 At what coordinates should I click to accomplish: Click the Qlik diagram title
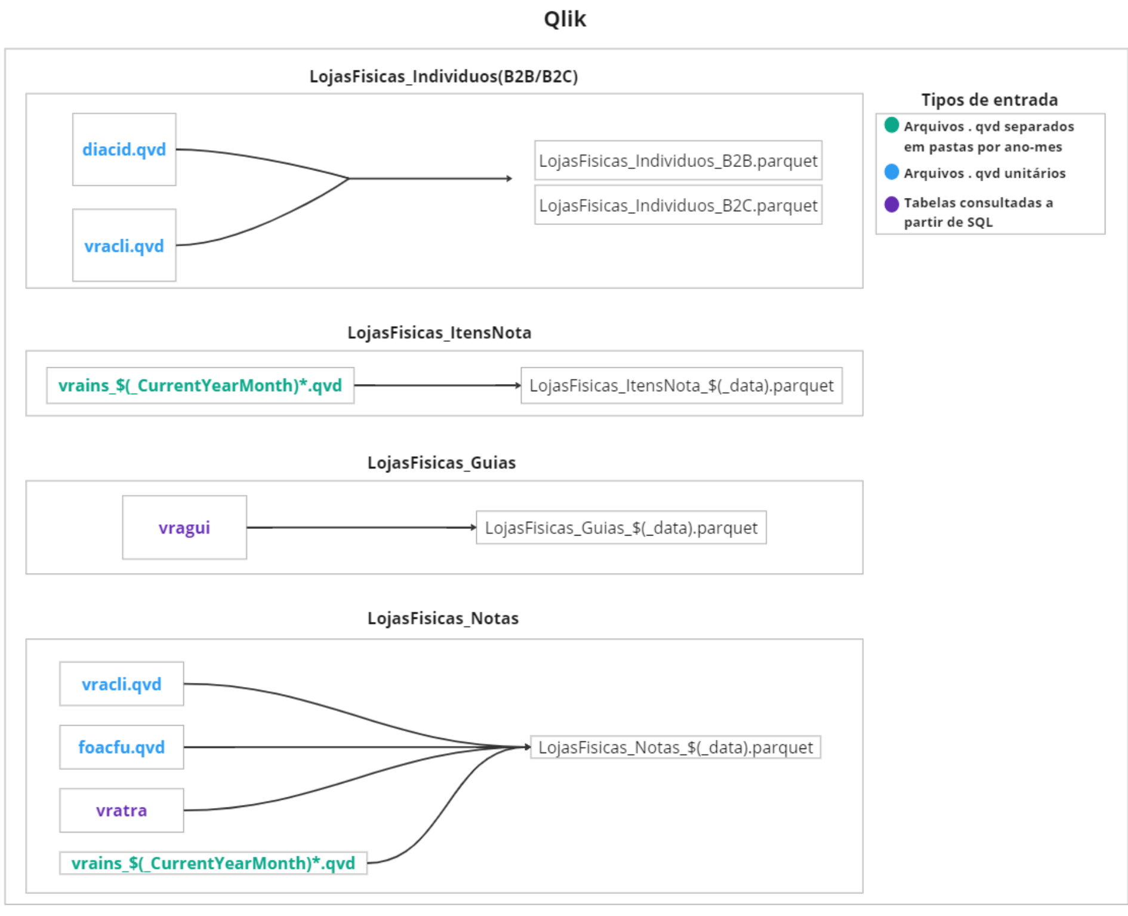pyautogui.click(x=565, y=19)
